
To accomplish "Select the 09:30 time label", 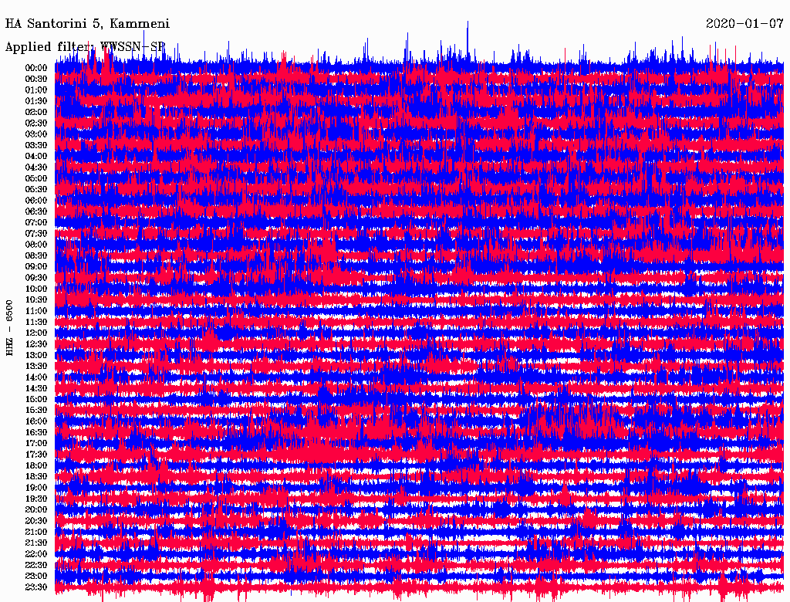I will (36, 278).
